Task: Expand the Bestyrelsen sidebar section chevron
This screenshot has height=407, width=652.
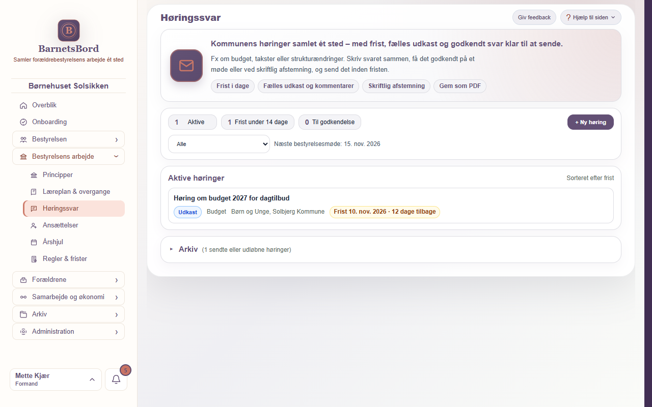Action: 116,139
